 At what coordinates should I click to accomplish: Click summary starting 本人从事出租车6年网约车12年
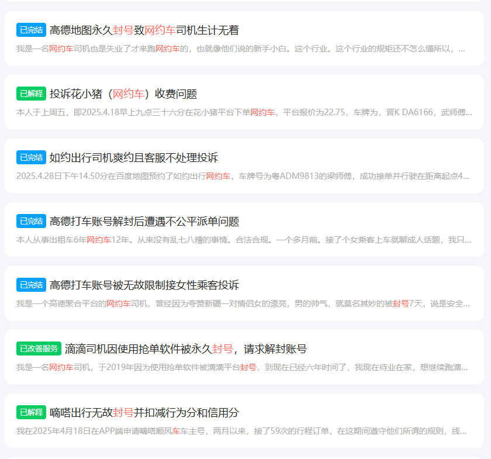click(x=244, y=240)
